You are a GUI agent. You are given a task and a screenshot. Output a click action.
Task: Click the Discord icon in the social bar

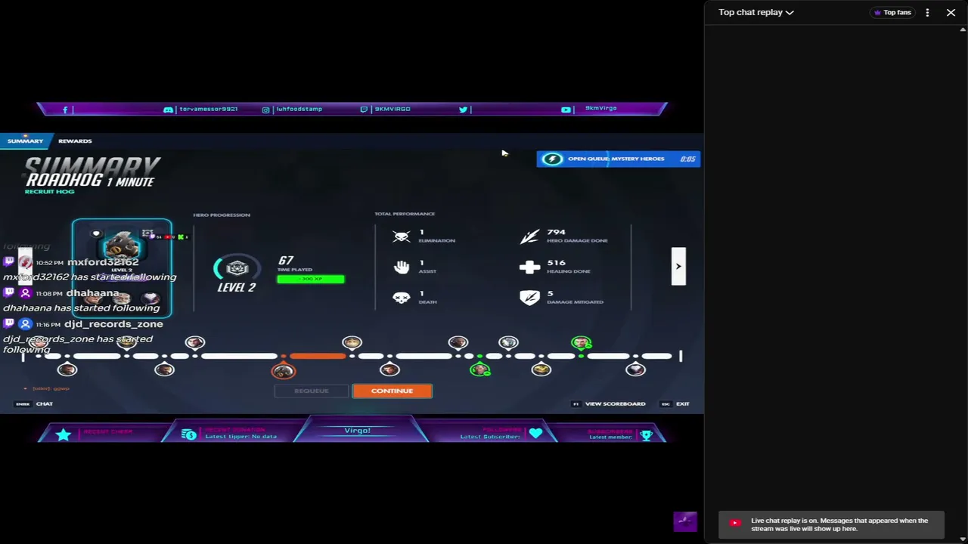tap(168, 110)
